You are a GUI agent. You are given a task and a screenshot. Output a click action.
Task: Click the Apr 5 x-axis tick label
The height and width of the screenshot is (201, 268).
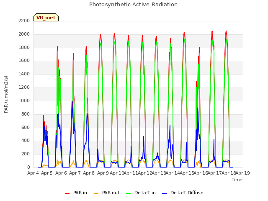coord(47,173)
